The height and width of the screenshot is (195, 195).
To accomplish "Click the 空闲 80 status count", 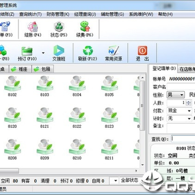I will [x=9, y=180].
